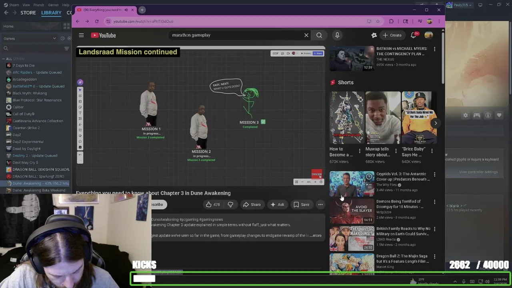The width and height of the screenshot is (512, 288).
Task: Like the video showing 476 likes
Action: point(213,204)
